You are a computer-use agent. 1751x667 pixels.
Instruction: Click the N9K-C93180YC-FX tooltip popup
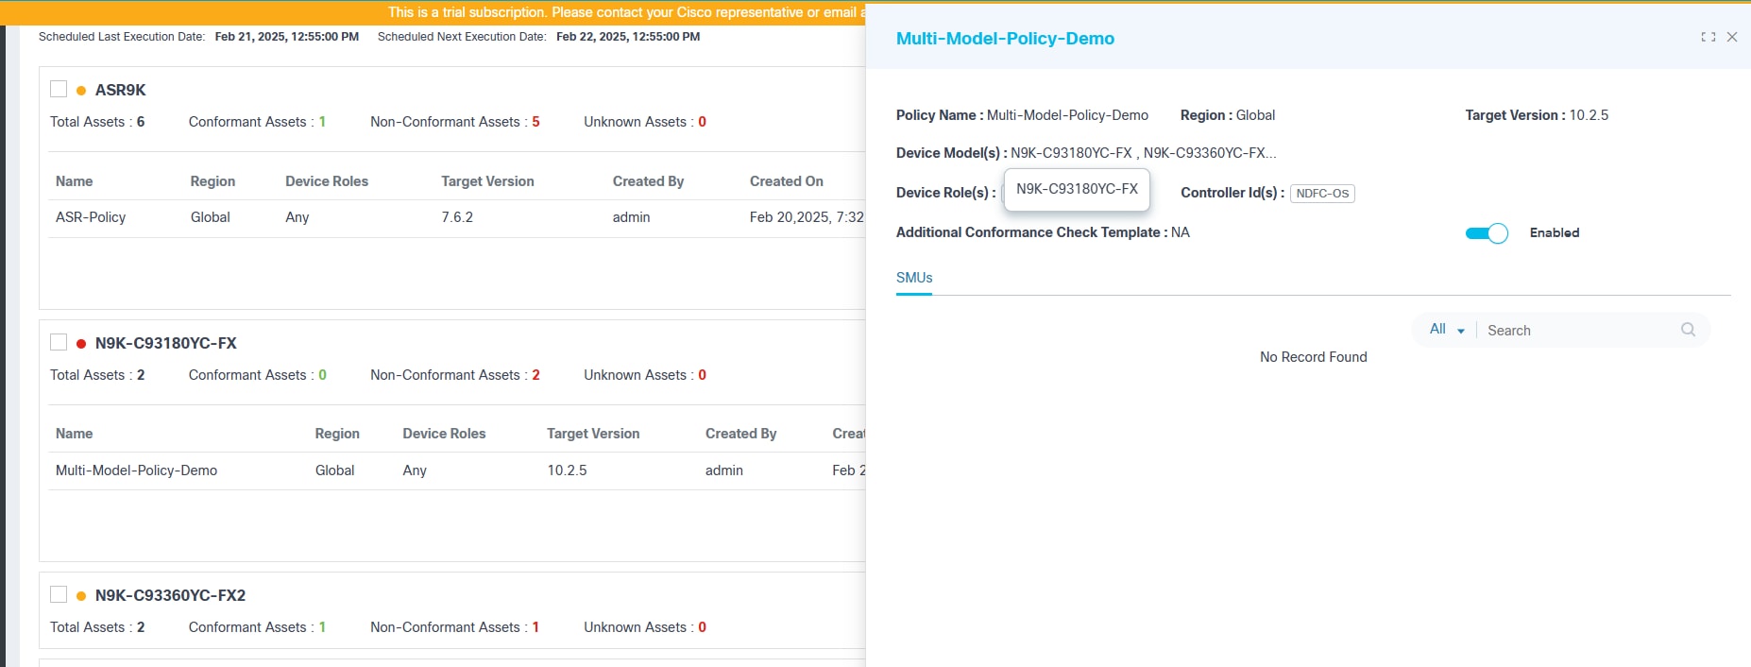coord(1077,189)
